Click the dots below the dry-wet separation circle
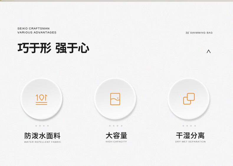Viewport: 233px width, 166px height. [x=189, y=126]
